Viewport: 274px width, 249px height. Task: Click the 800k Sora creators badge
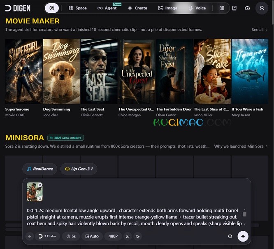(x=65, y=137)
